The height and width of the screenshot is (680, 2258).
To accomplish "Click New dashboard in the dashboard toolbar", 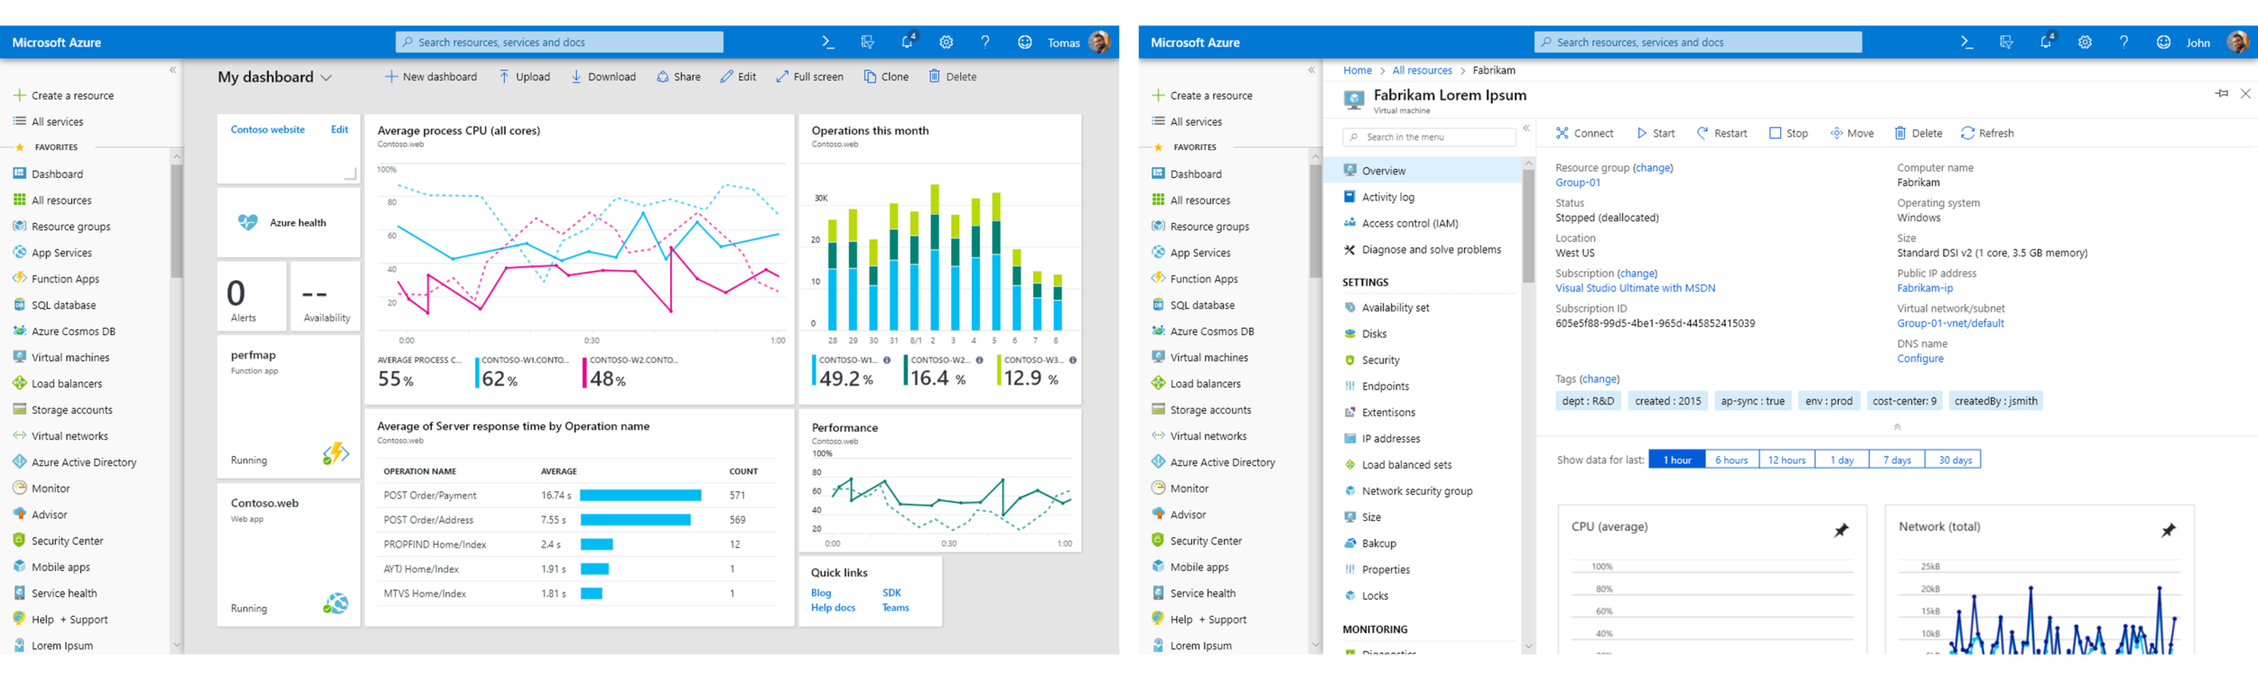I will [x=431, y=77].
